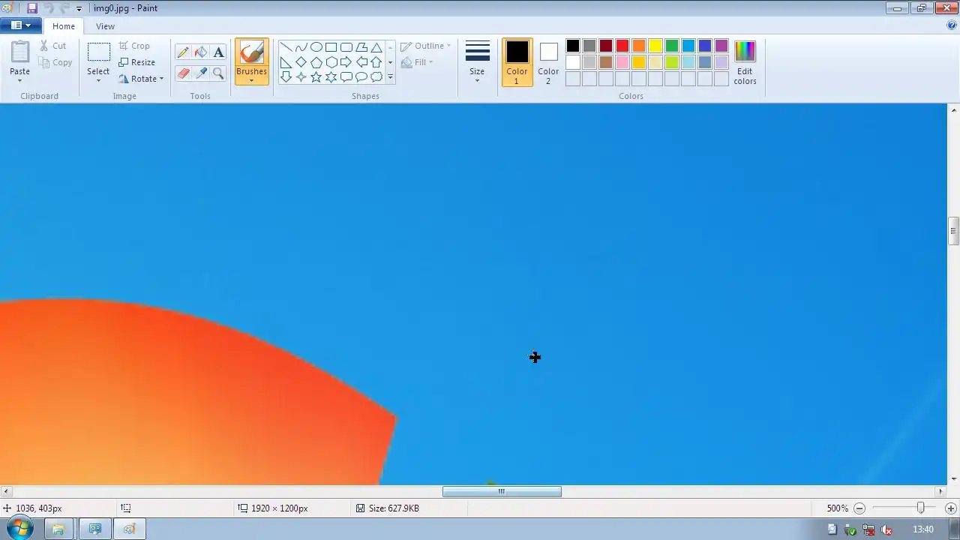Screen dimensions: 960x540
Task: Choose the Right triangle shape
Action: point(286,62)
